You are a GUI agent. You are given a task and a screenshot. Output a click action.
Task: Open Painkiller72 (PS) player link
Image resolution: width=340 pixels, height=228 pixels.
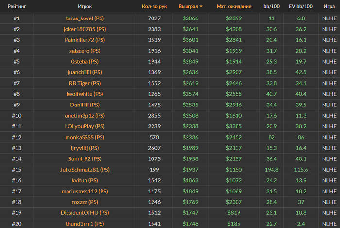point(85,40)
